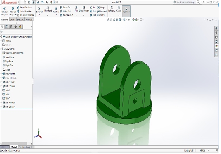Open Appearances, Scenes and Decals task pane
The height and width of the screenshot is (154, 221).
pyautogui.click(x=216, y=46)
